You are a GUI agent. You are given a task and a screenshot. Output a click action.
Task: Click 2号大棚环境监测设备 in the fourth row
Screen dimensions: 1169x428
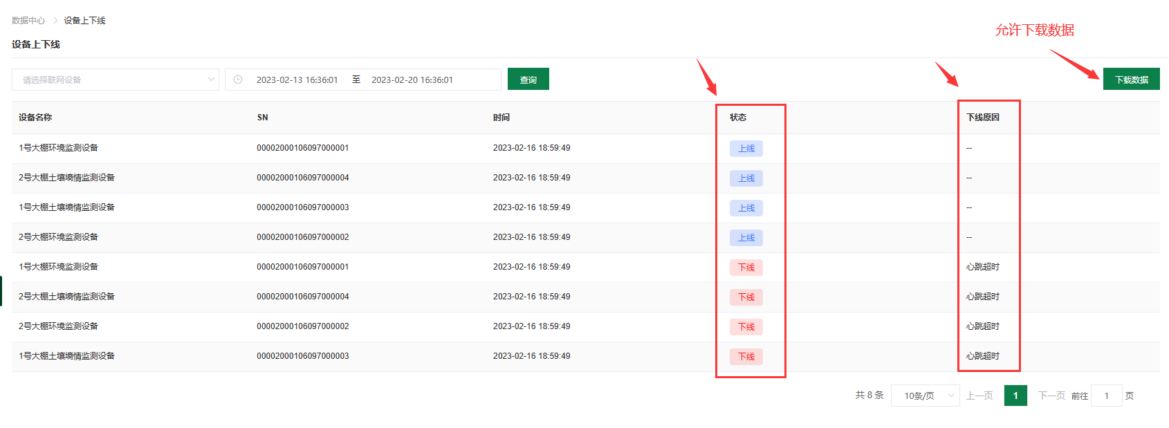pos(58,237)
